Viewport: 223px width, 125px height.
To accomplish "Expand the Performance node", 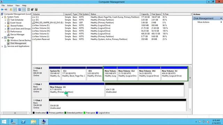I will pos(6,32).
